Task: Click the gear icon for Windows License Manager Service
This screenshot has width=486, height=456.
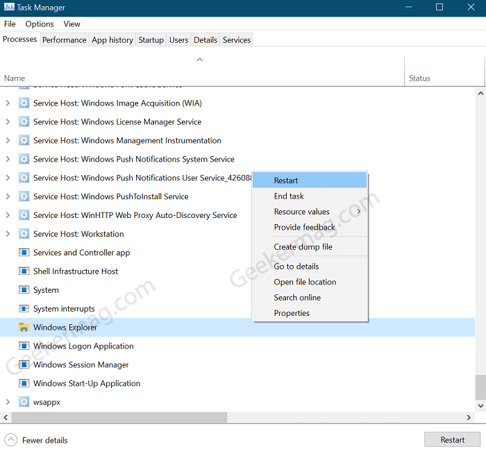Action: click(24, 121)
